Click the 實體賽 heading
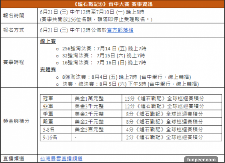The image size is (225, 163). coord(48,69)
